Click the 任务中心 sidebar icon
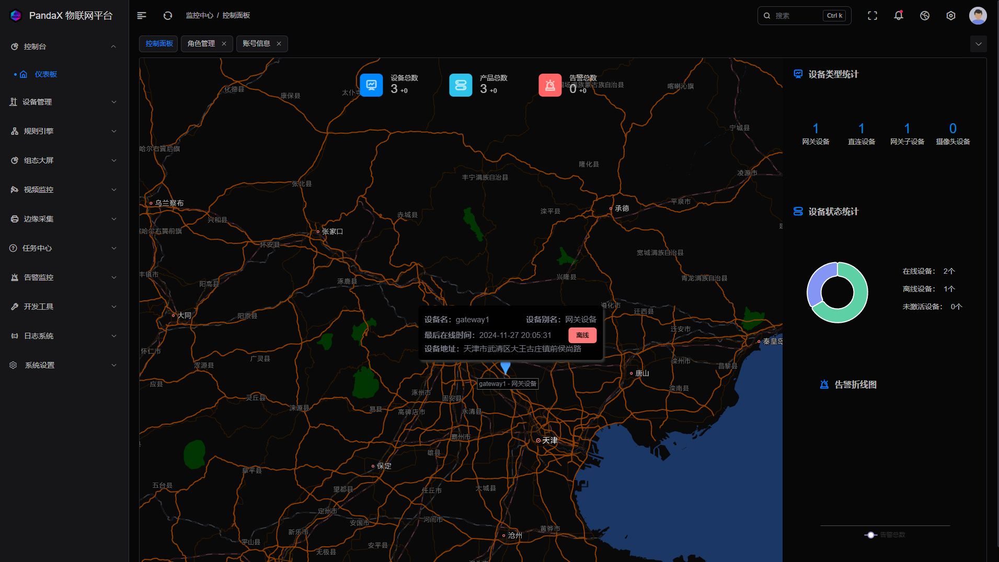999x562 pixels. pos(13,248)
